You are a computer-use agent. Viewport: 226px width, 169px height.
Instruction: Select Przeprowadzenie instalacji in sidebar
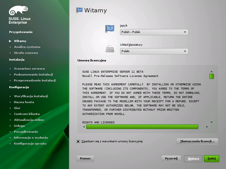coord(35,81)
